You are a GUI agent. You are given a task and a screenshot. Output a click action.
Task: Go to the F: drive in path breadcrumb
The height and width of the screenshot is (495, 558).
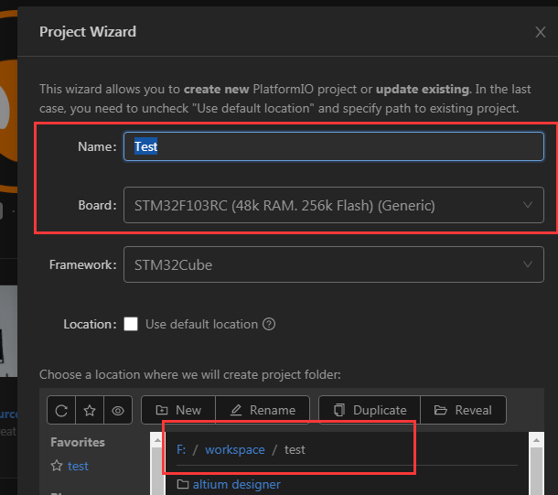pyautogui.click(x=181, y=450)
